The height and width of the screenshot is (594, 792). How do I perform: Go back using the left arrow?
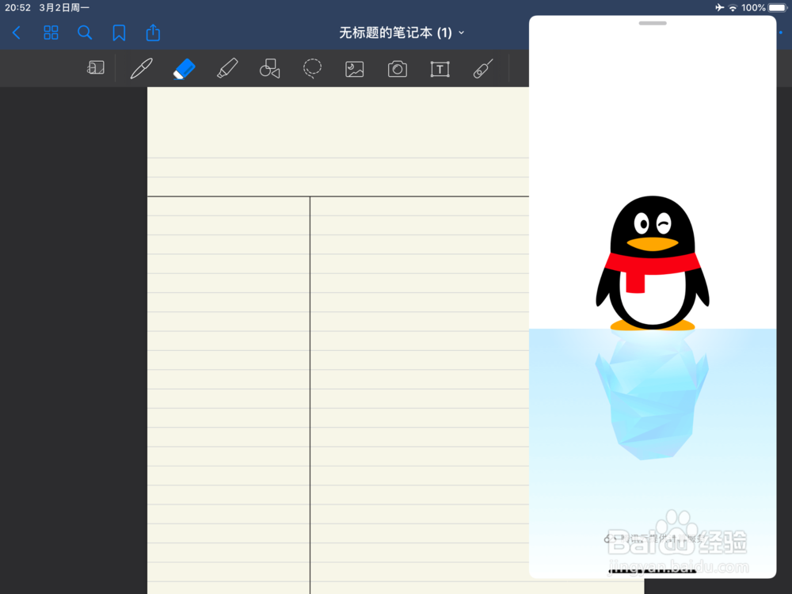(17, 32)
